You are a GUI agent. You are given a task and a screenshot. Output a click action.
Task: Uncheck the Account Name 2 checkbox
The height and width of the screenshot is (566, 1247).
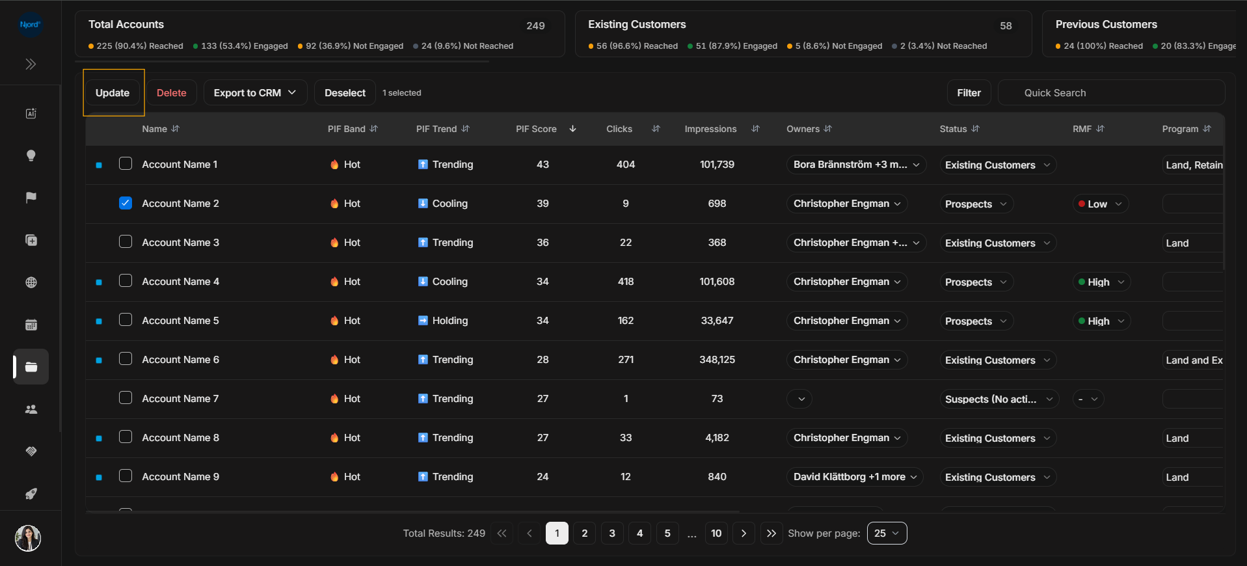[x=126, y=203]
